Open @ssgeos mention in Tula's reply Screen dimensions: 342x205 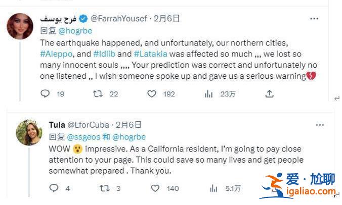[x=84, y=137]
